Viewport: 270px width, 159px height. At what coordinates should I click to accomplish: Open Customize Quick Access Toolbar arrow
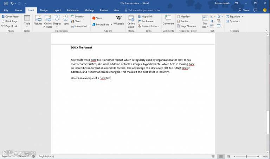(x=25, y=3)
